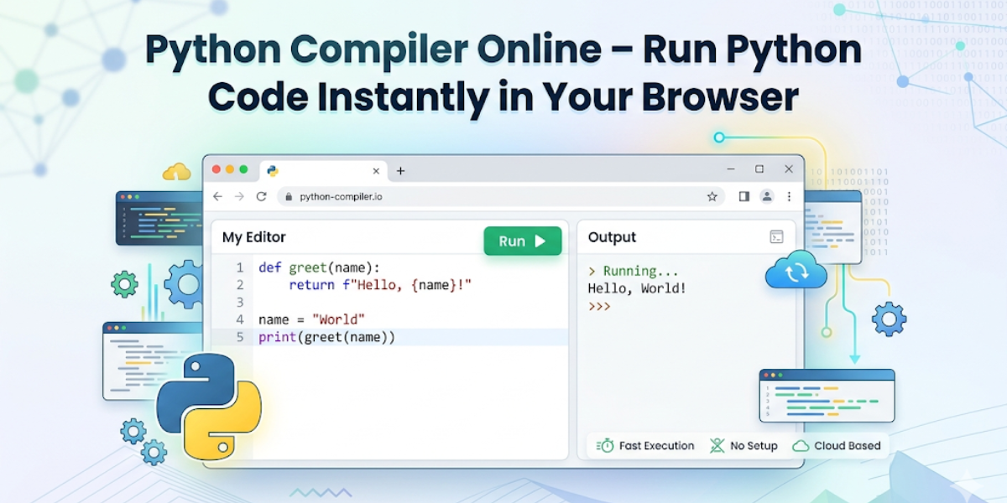The width and height of the screenshot is (1007, 503).
Task: Click the Cloud Based label
Action: point(848,446)
